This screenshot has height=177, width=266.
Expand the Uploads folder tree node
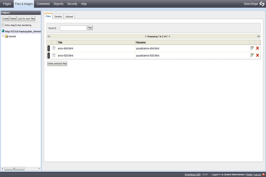[3, 36]
